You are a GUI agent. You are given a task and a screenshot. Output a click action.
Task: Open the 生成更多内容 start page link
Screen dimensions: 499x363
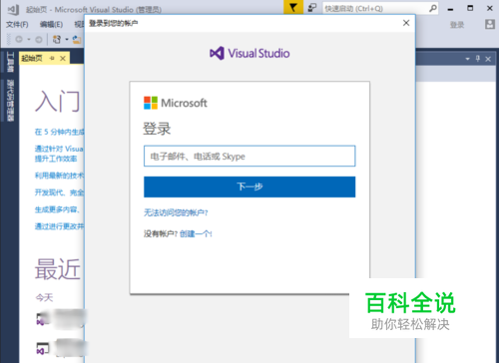tap(57, 209)
